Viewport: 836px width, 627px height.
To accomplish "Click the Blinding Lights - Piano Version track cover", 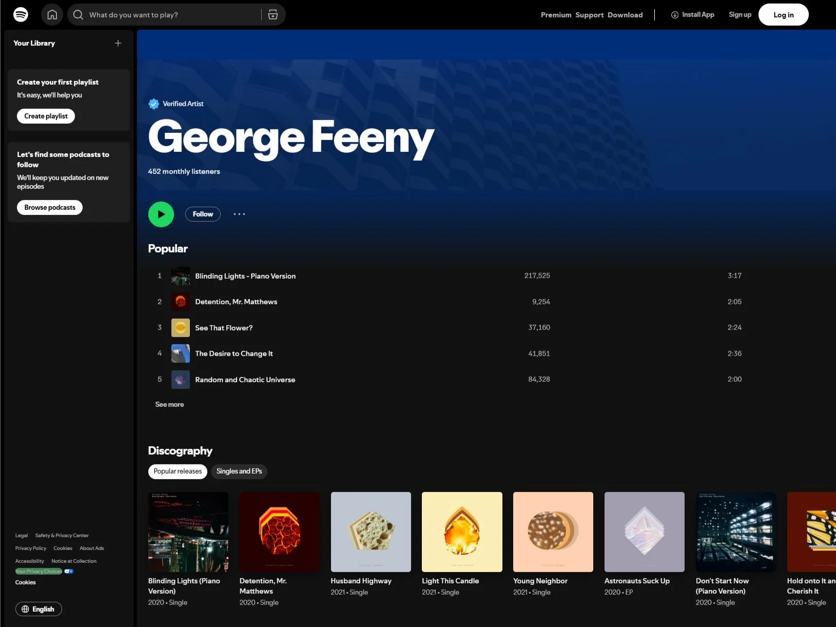I will (181, 276).
